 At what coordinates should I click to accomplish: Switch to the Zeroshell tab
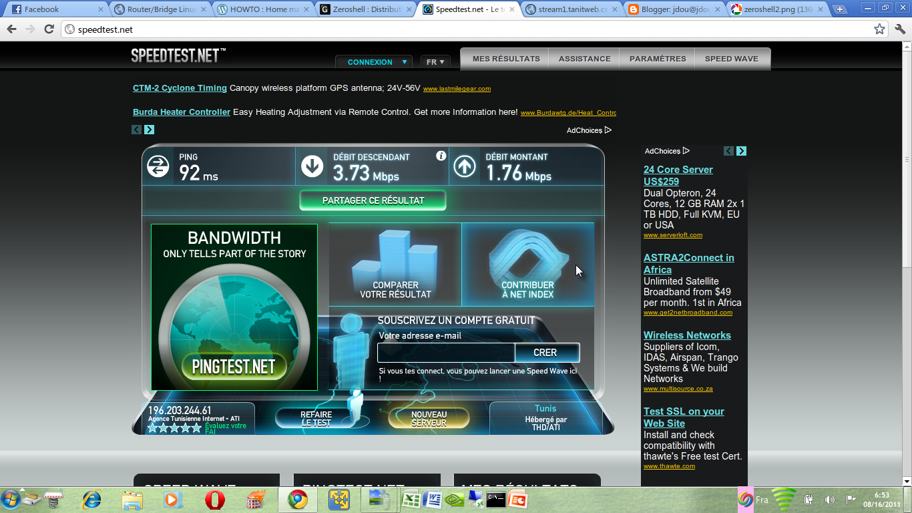point(365,9)
